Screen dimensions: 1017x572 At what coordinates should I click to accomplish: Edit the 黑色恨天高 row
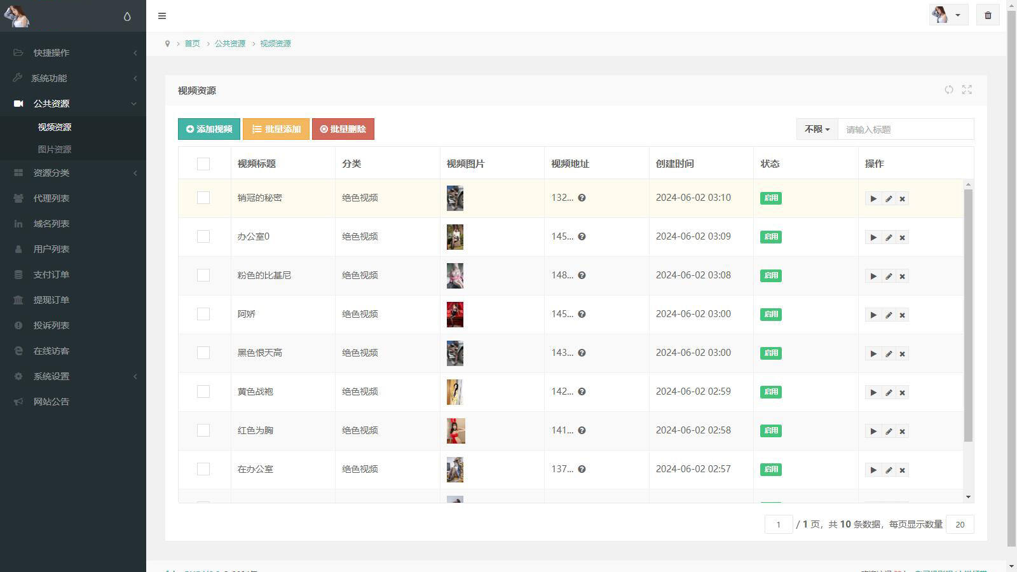889,354
